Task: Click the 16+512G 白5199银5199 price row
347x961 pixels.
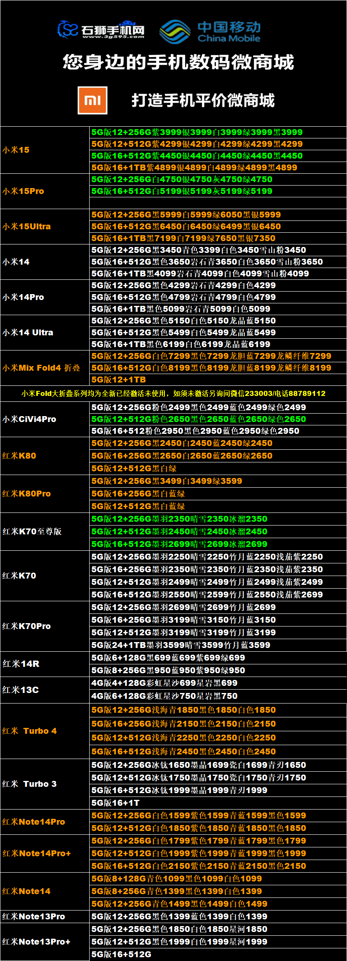Action: tap(218, 191)
